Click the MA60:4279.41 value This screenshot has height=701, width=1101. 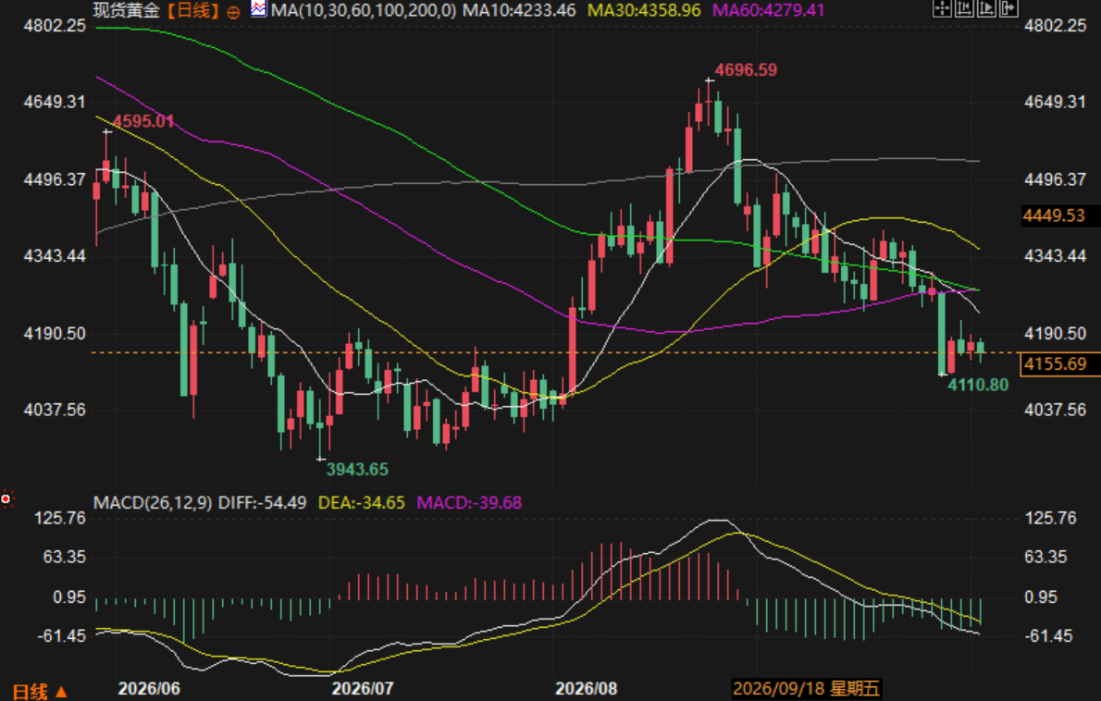(768, 10)
